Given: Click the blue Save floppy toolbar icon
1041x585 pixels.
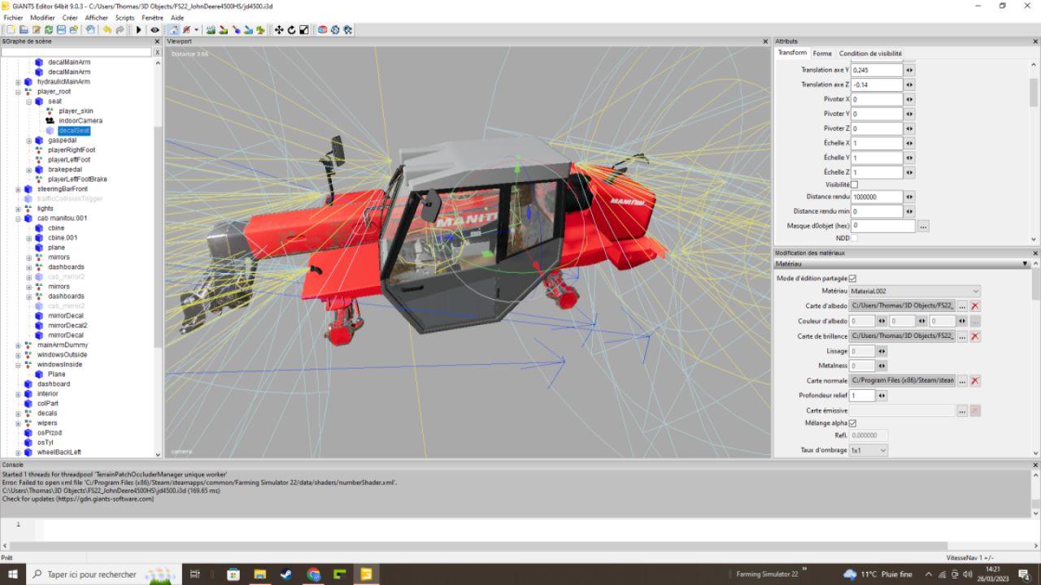Looking at the screenshot, I should pos(61,29).
